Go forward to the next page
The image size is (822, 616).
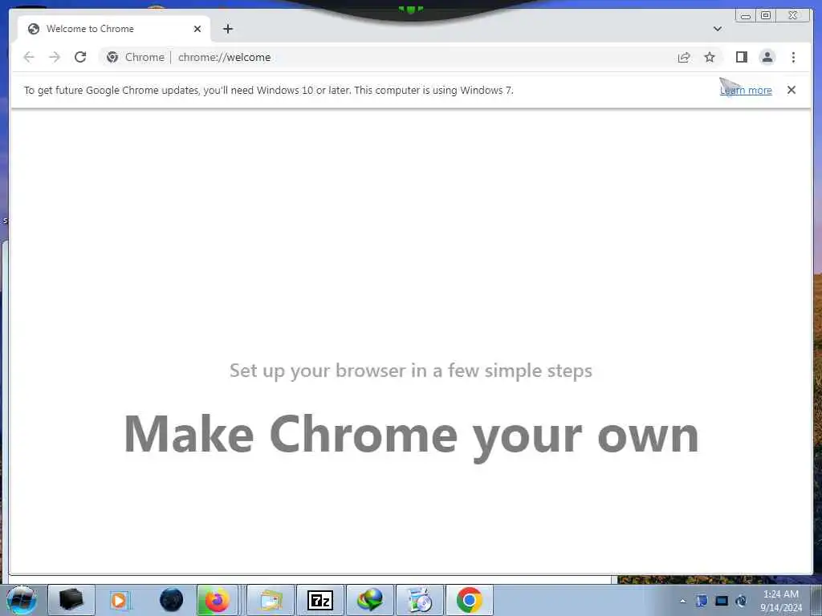[x=55, y=57]
